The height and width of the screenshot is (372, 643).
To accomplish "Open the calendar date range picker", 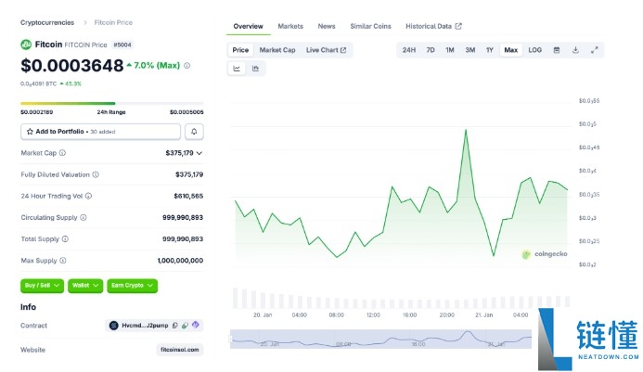I will point(557,50).
